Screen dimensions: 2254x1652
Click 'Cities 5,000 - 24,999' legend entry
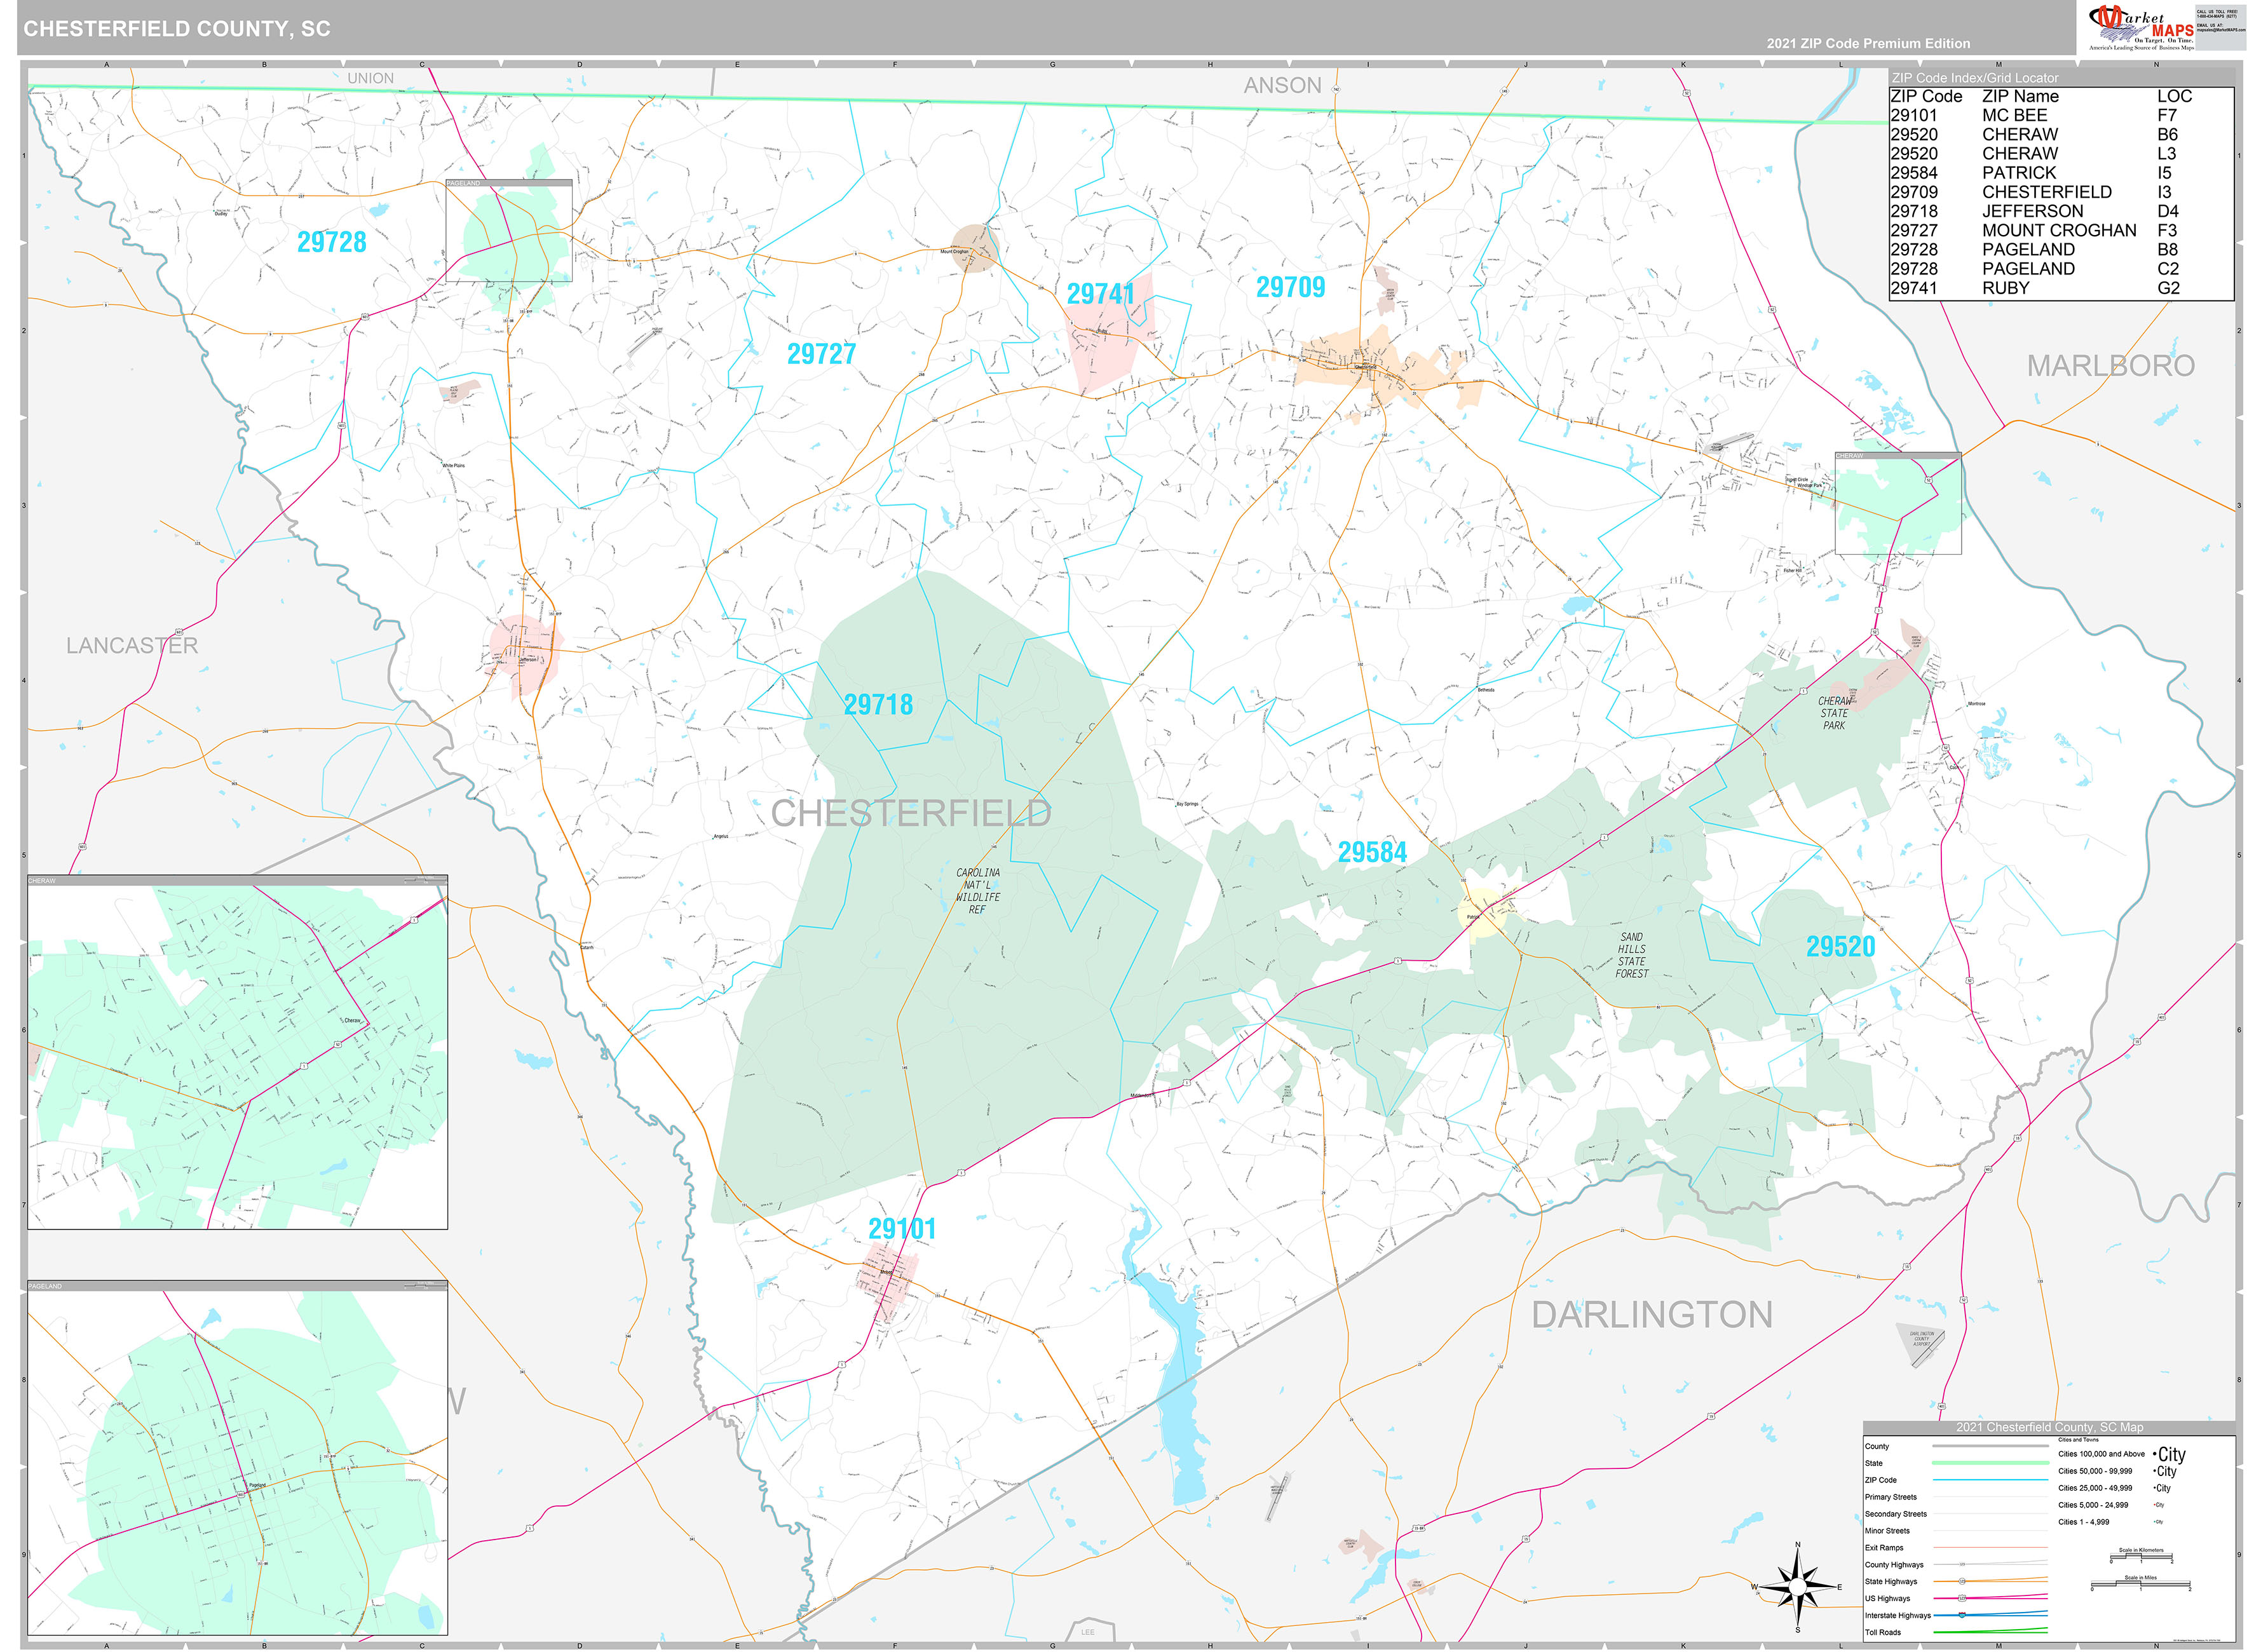click(2093, 1505)
